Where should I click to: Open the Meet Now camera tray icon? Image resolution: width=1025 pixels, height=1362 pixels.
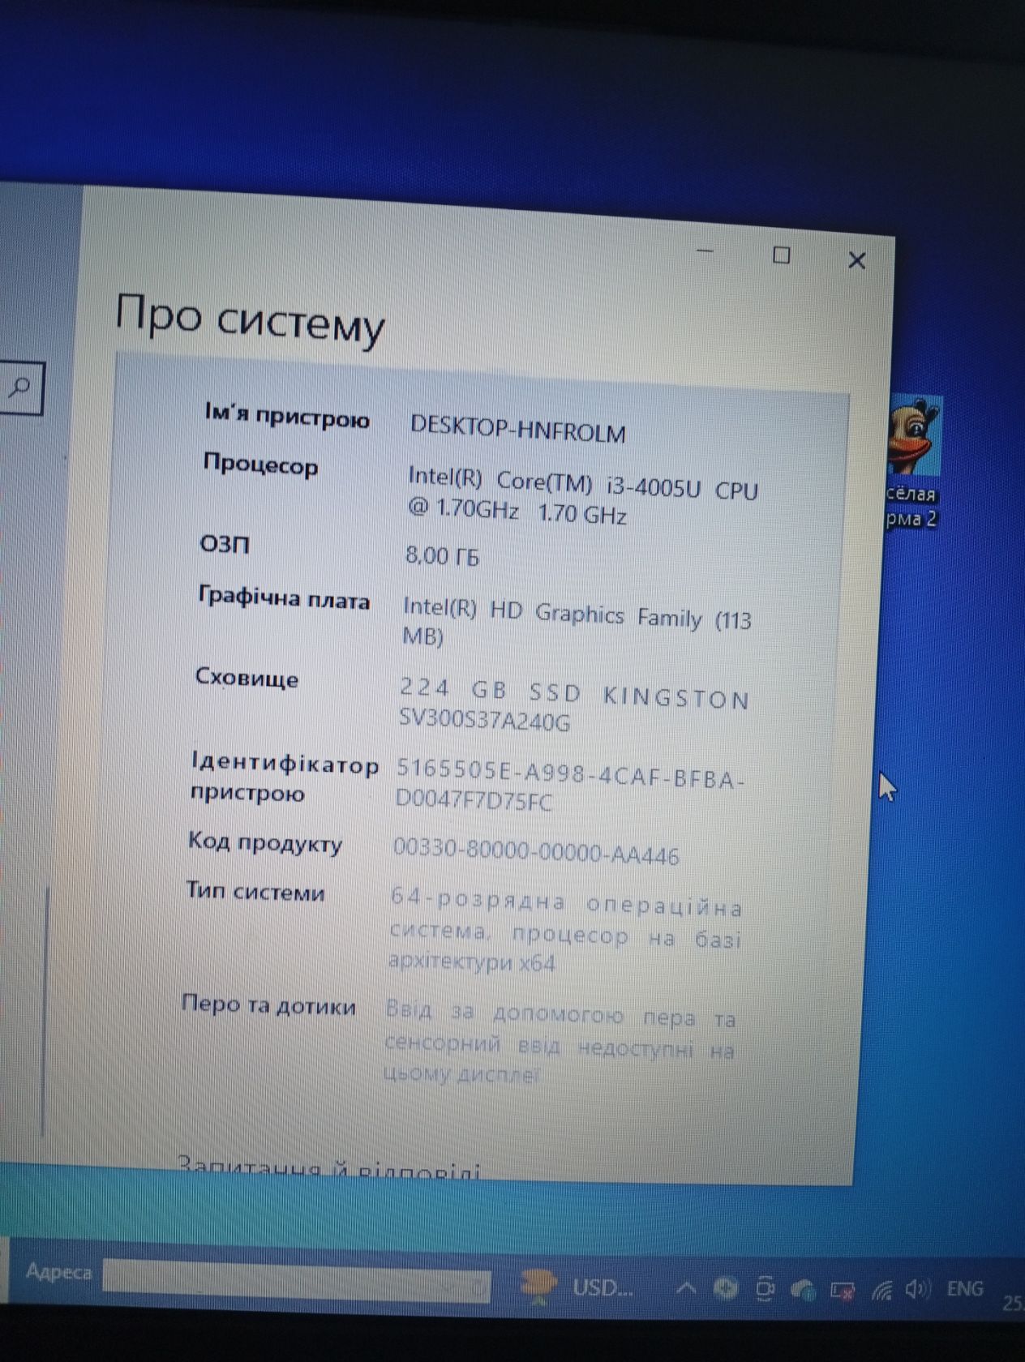click(764, 1288)
